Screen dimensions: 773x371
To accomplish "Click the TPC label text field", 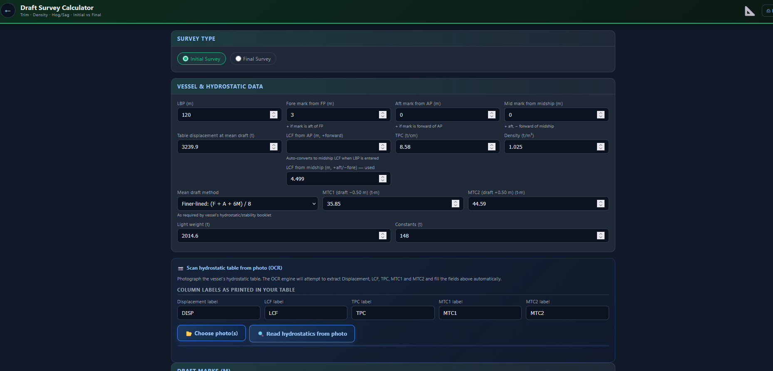I will click(x=393, y=313).
